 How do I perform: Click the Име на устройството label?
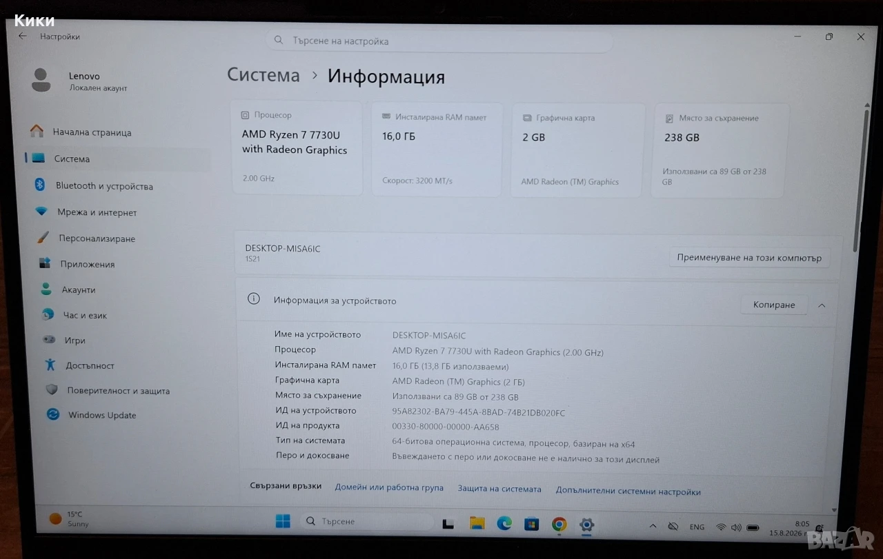click(x=317, y=334)
